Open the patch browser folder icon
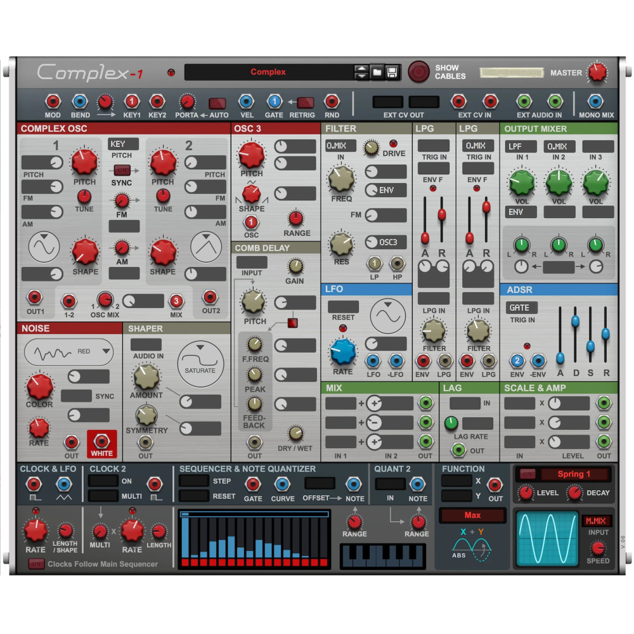Viewport: 634px width, 634px height. click(x=377, y=72)
